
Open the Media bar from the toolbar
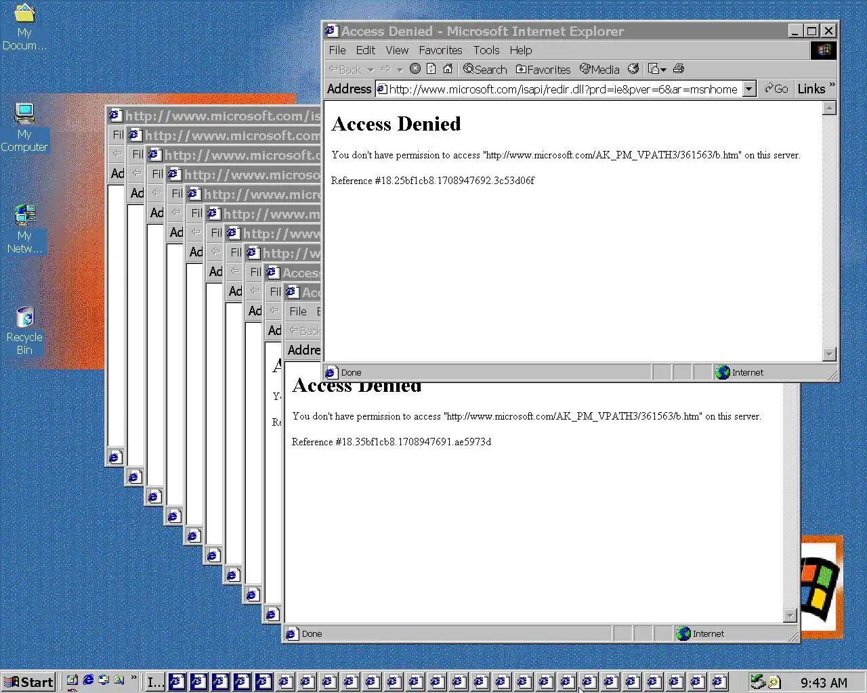click(600, 69)
